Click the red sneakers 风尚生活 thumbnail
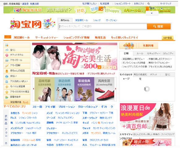Image resolution: width=180 pixels, height=148 pixels. 104,89
